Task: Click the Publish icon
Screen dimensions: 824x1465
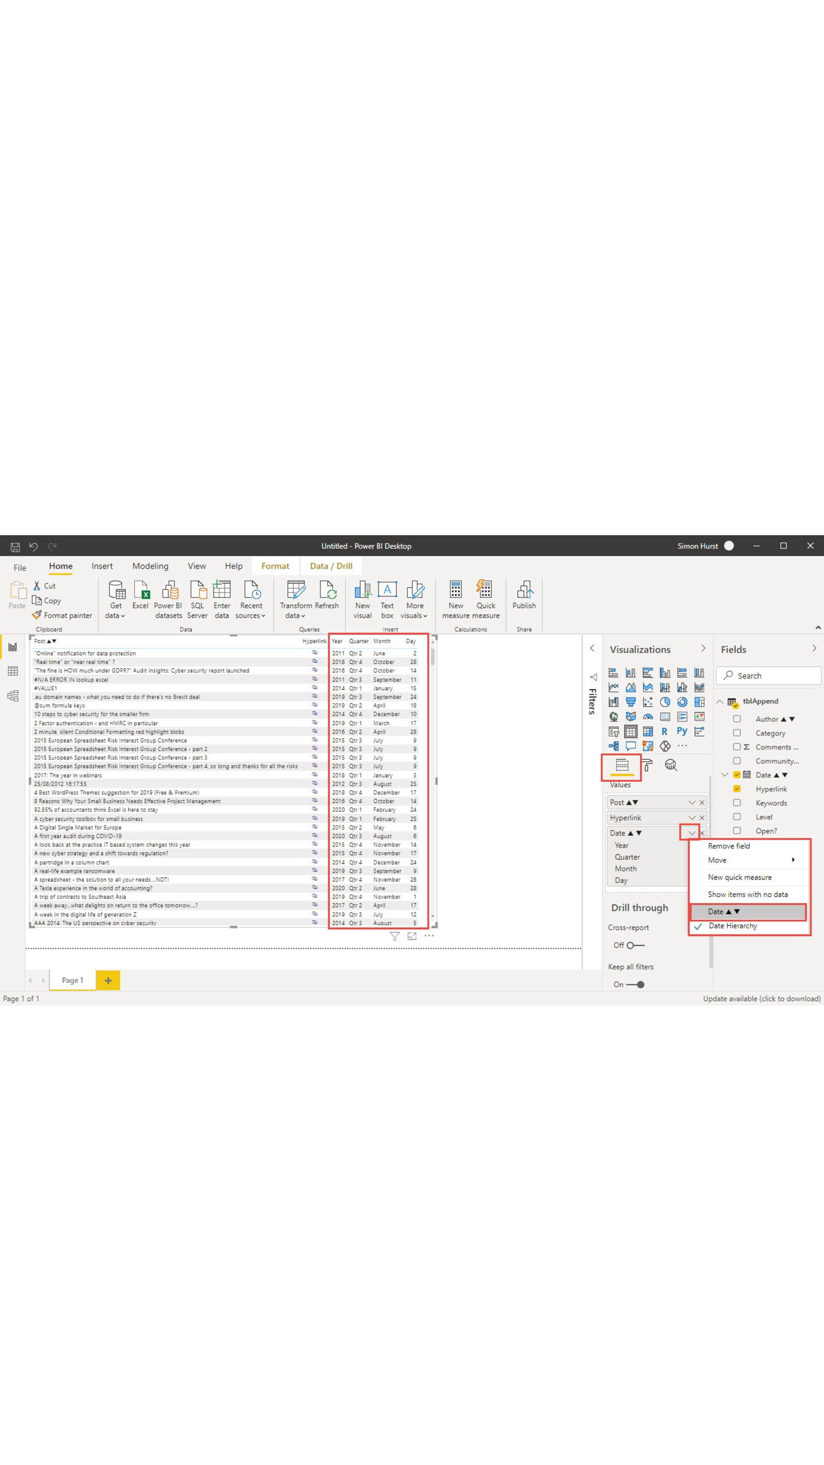Action: 523,594
